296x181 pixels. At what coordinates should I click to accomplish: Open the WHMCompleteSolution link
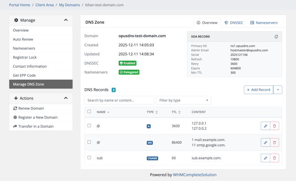(x=195, y=175)
